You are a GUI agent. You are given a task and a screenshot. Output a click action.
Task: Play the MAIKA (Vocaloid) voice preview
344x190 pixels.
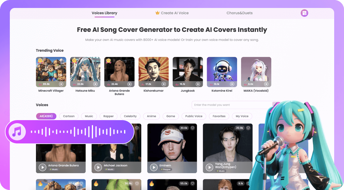[x=266, y=84]
